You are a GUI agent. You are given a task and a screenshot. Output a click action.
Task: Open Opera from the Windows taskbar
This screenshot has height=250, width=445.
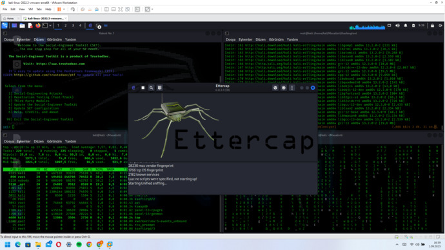(x=59, y=244)
